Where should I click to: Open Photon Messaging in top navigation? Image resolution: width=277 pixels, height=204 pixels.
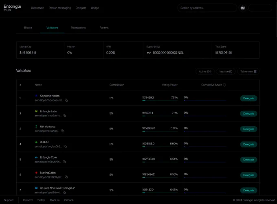coord(60,8)
